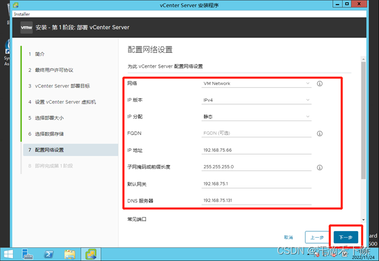Click the vmw logo in the header
The image size is (379, 261).
pos(27,27)
